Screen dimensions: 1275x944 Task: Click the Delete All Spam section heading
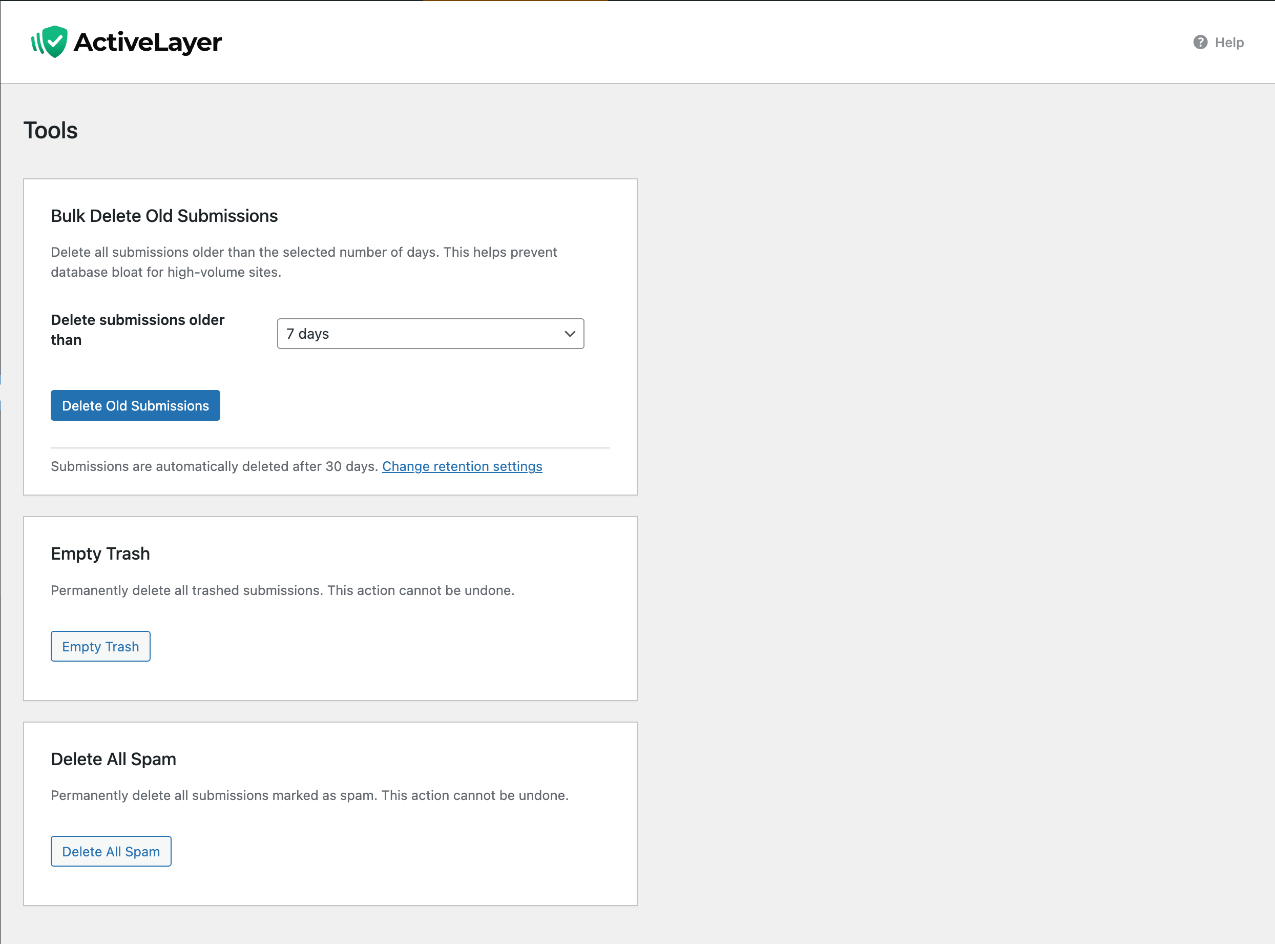coord(113,759)
